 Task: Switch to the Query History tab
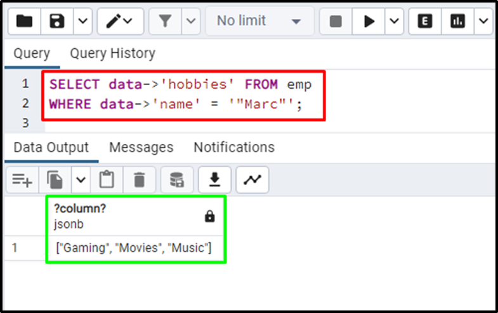(113, 53)
